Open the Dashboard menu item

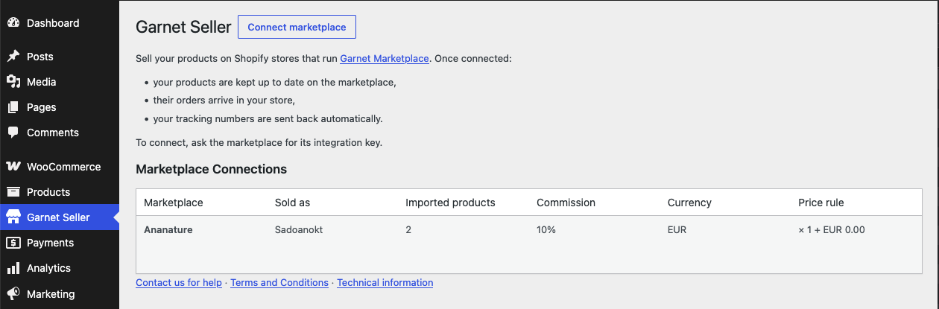[x=60, y=23]
